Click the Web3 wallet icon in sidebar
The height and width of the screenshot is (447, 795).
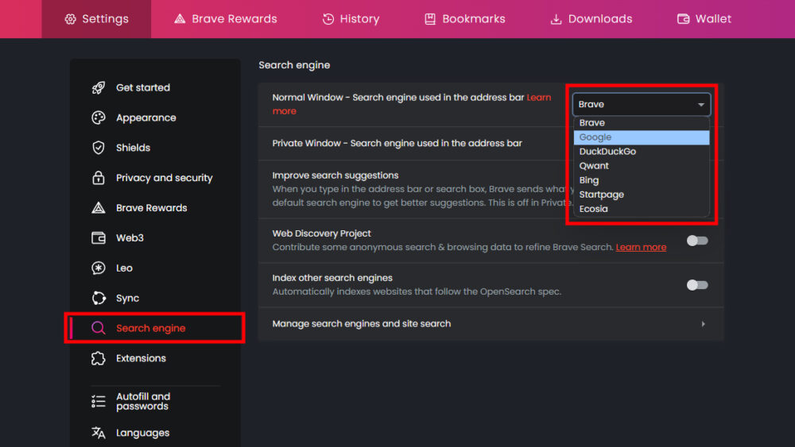click(x=99, y=238)
